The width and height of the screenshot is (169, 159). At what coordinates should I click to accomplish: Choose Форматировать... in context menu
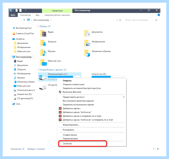coord(92,125)
